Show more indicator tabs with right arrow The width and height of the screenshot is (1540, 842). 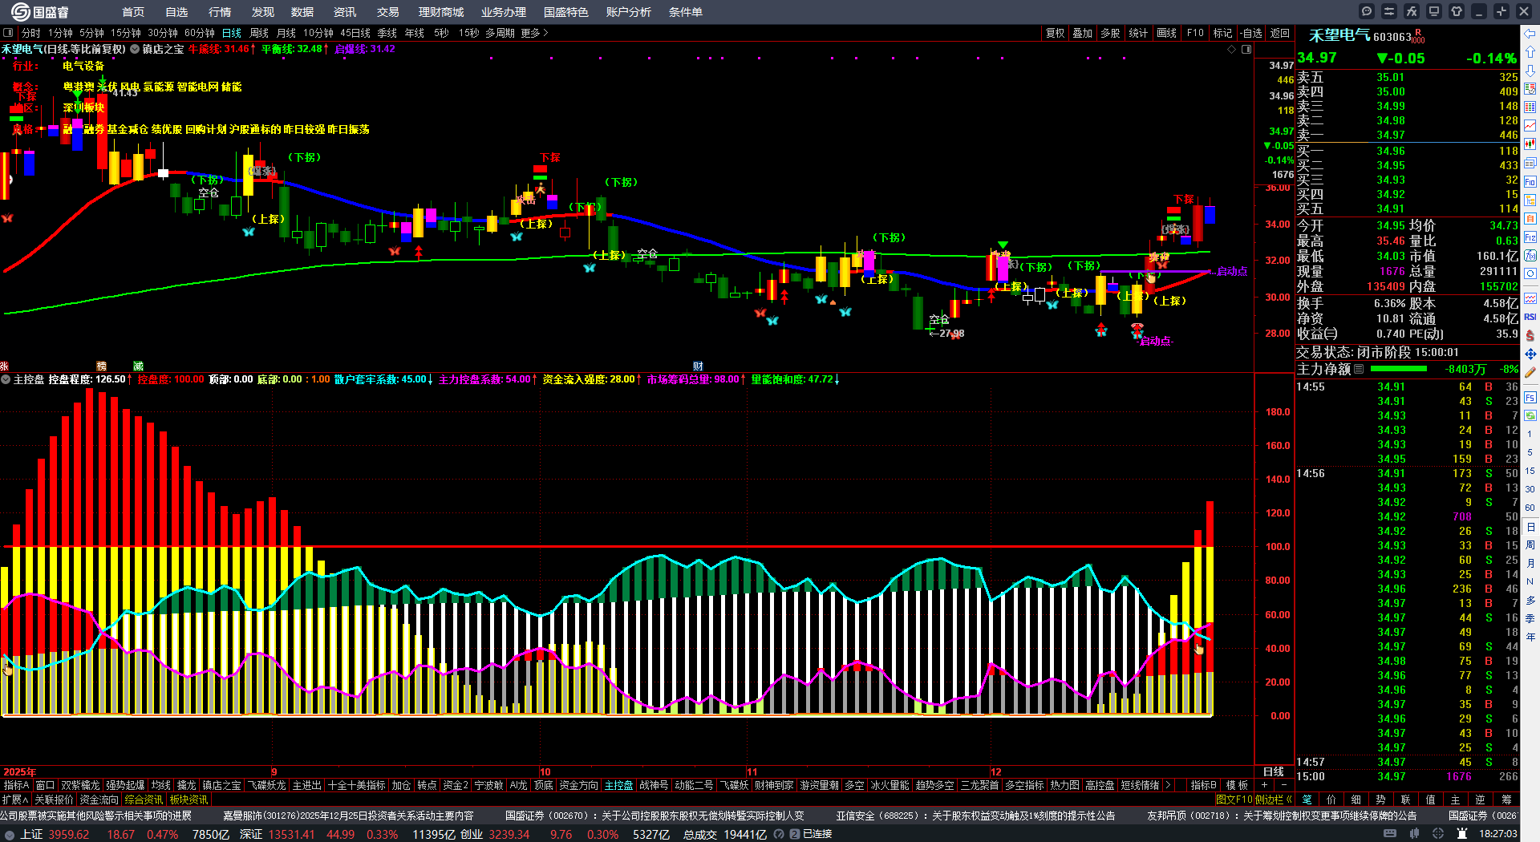coord(1168,785)
